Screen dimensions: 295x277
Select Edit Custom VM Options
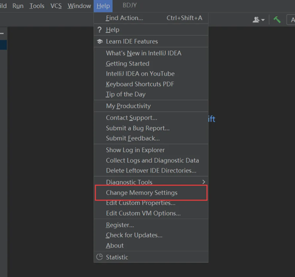143,213
